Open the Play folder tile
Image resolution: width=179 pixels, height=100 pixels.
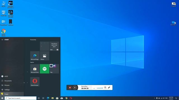[54, 69]
